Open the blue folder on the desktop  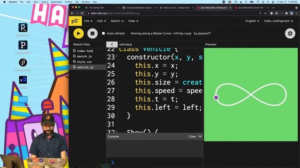click(x=23, y=100)
